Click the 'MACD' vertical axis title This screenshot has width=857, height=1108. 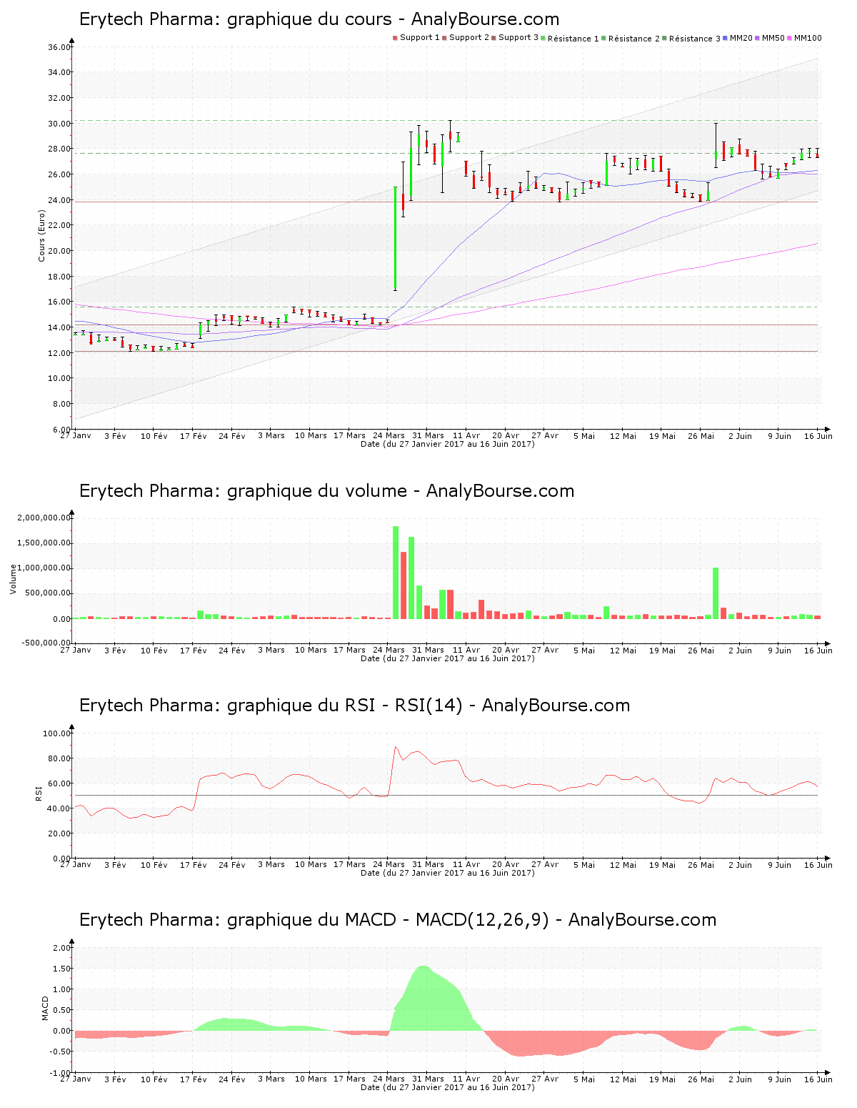click(x=46, y=1008)
